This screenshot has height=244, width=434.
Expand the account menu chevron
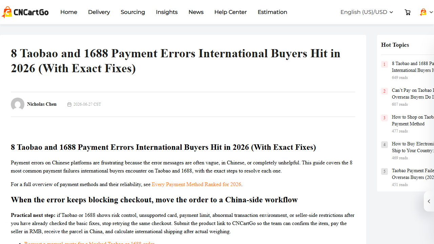431,12
